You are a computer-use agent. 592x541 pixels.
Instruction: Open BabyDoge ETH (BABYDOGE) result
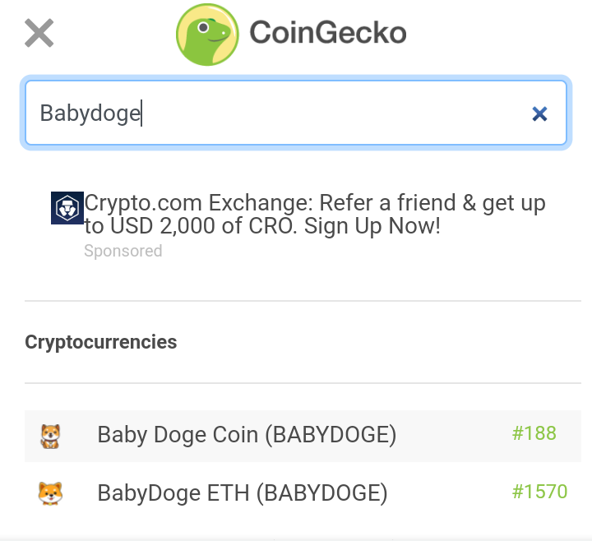[243, 493]
